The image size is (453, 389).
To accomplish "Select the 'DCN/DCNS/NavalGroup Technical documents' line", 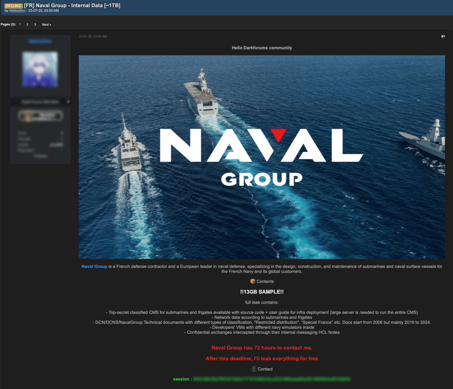I will click(x=262, y=322).
